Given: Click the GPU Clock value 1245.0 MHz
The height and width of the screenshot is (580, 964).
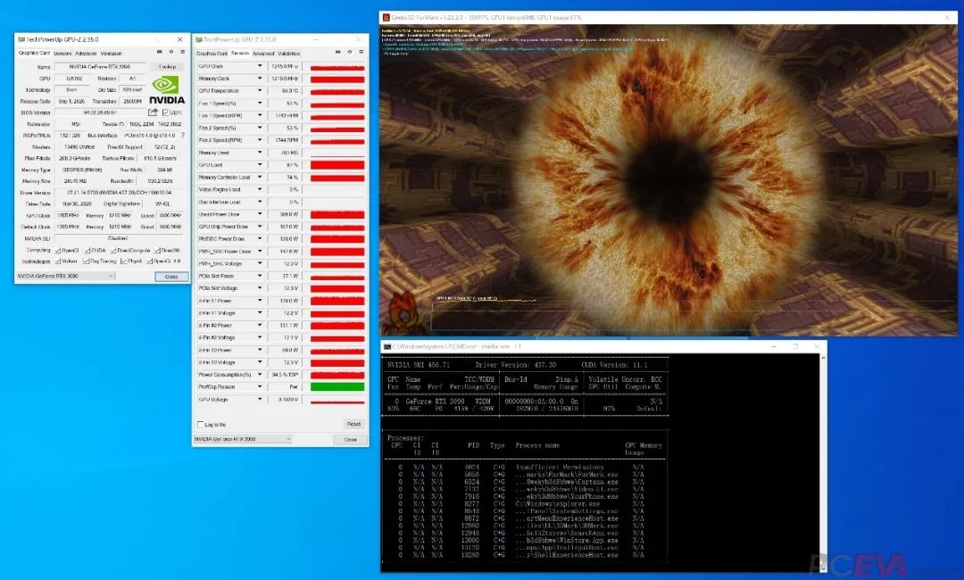Looking at the screenshot, I should [x=284, y=66].
